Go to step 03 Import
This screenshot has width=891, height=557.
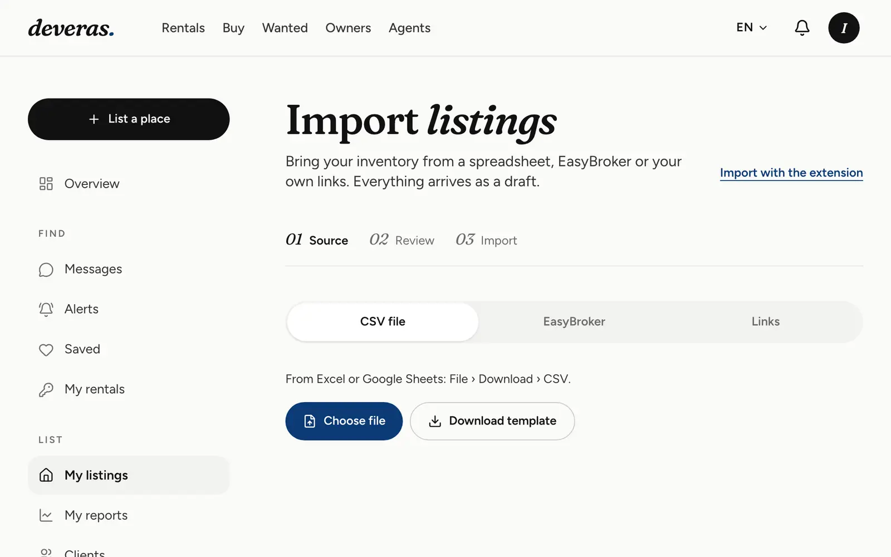click(486, 240)
